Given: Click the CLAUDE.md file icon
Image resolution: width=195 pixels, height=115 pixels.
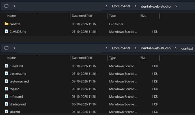Looking at the screenshot, I should pos(6,31).
